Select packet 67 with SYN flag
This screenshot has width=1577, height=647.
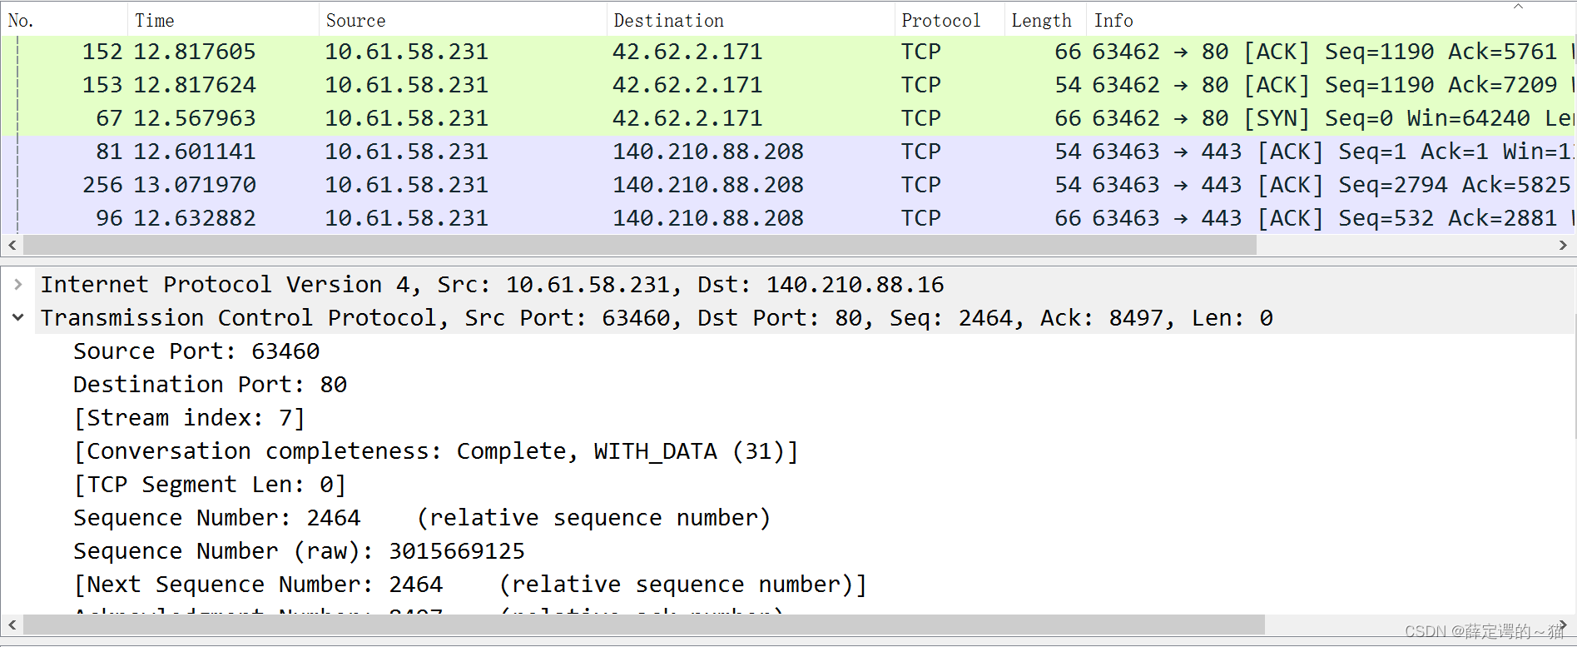pos(788,119)
